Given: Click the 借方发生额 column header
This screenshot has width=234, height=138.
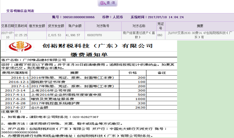Looking at the screenshot, I should 37,26.
